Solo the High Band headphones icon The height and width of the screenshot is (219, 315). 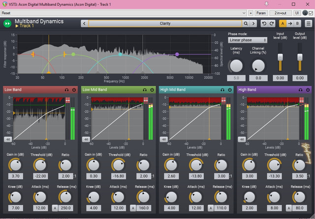pos(300,90)
